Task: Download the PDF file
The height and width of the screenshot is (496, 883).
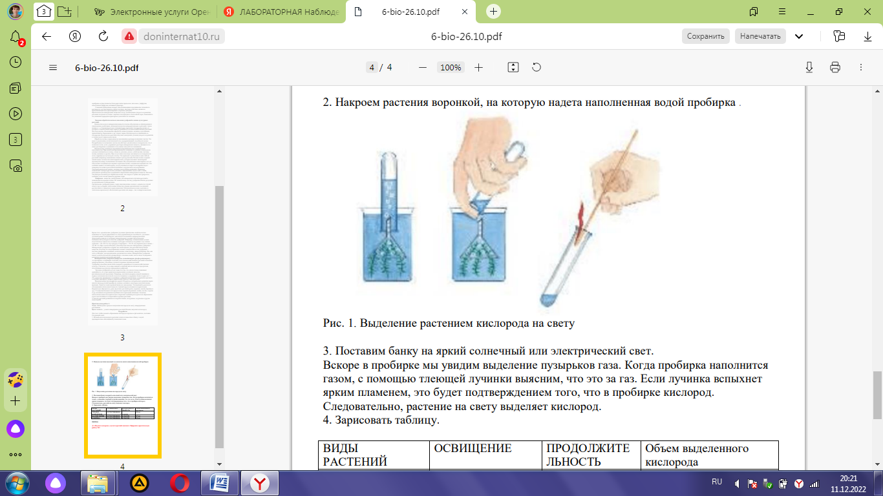Action: pos(809,67)
